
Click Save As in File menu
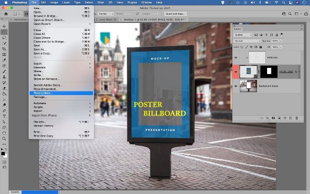point(40,49)
